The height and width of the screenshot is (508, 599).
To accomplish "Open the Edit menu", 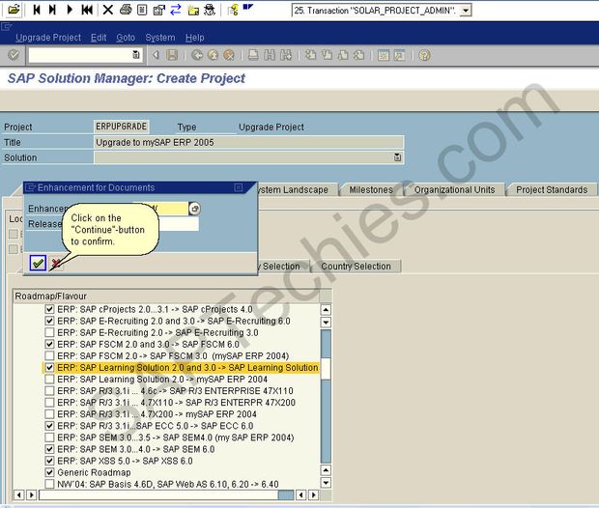I will coord(99,38).
